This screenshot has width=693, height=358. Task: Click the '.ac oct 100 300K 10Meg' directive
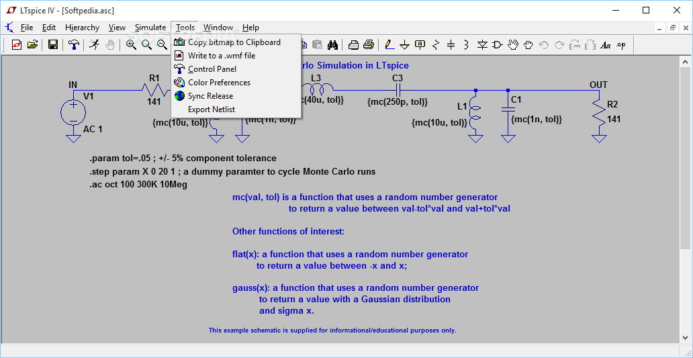(x=138, y=185)
